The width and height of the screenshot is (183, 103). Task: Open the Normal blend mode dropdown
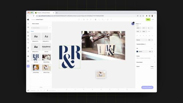[x=142, y=40]
